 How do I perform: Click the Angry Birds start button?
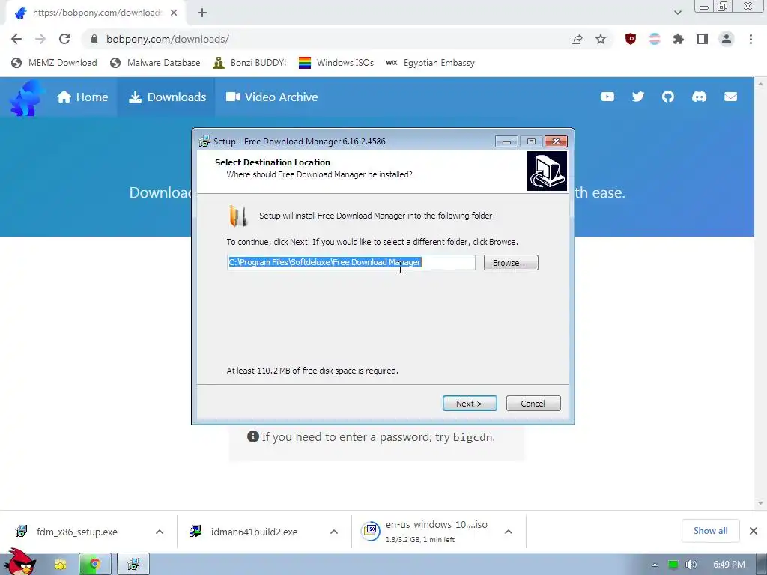coord(19,562)
